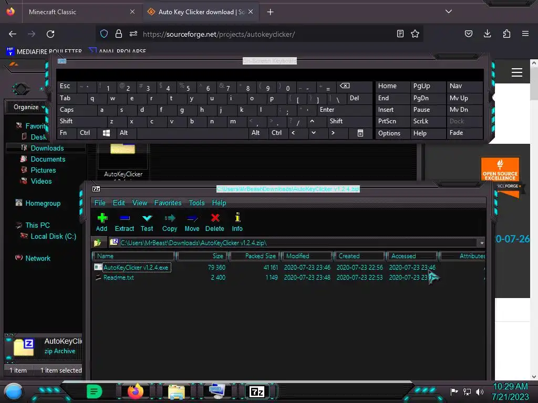Select Local Disk (C:) in Explorer
Image resolution: width=538 pixels, height=403 pixels.
point(53,236)
